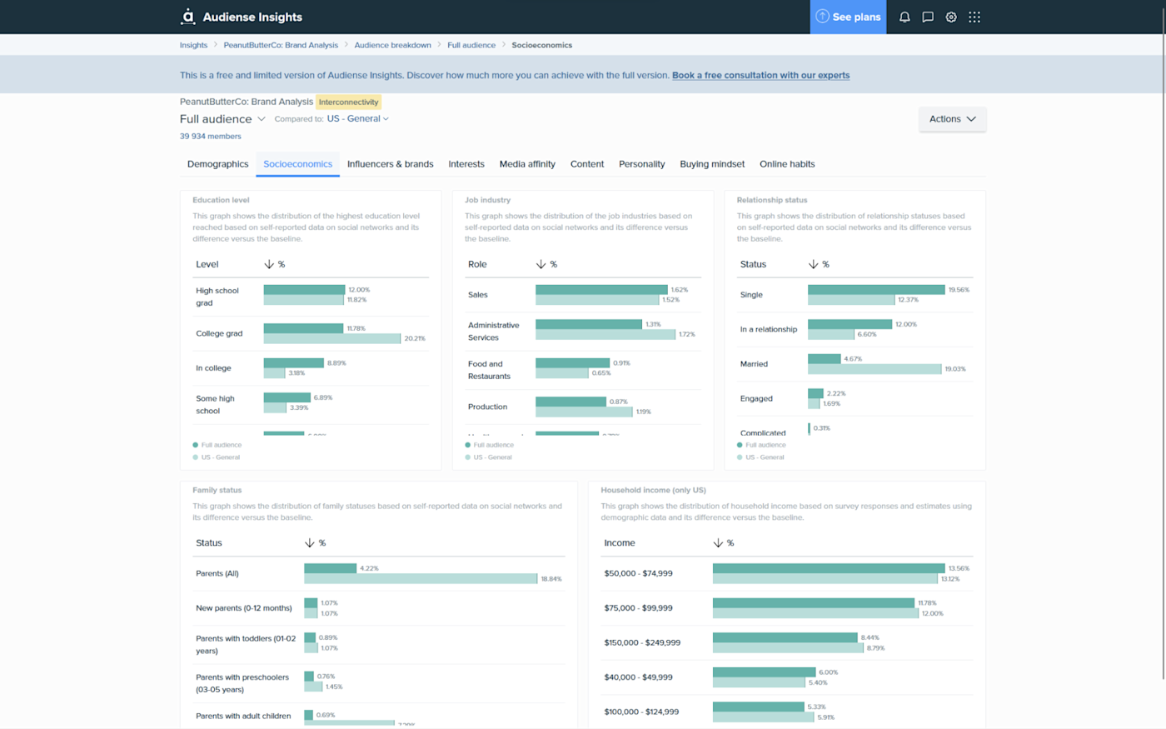Click the US - General legend dot in Job industry
The height and width of the screenshot is (729, 1166).
coord(468,457)
